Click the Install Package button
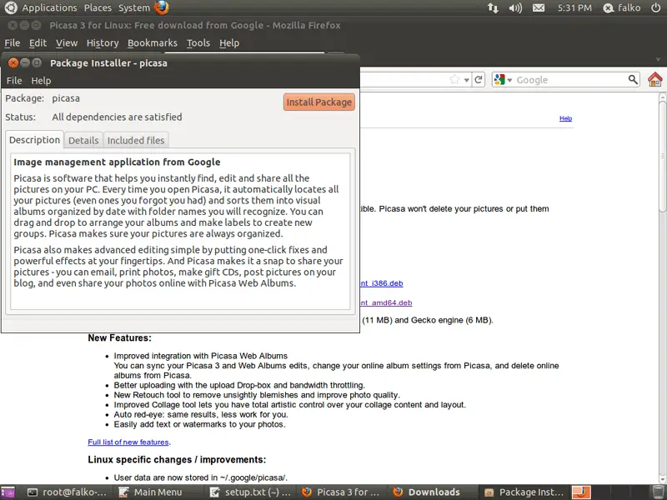Viewport: 667px width, 500px height. pos(319,102)
